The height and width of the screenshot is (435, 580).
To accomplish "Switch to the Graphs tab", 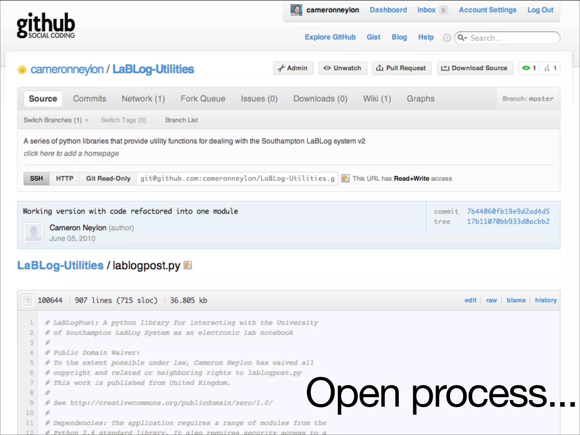I will (421, 99).
